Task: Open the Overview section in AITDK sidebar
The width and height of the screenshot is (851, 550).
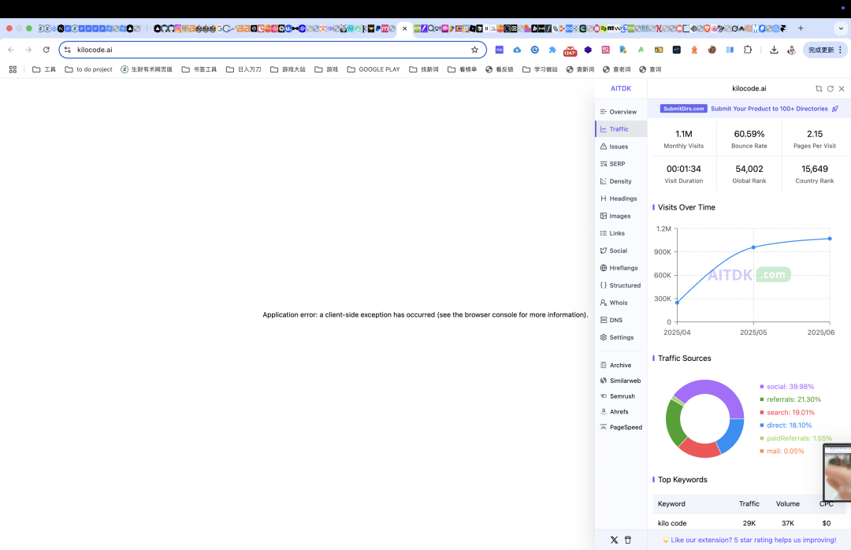Action: click(x=619, y=112)
